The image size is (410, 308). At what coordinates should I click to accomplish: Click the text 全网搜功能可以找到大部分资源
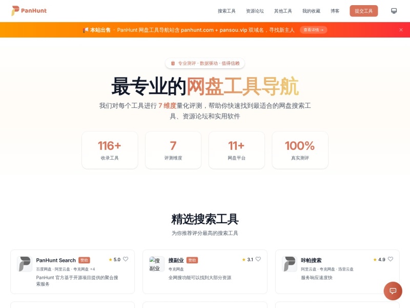[x=200, y=278]
